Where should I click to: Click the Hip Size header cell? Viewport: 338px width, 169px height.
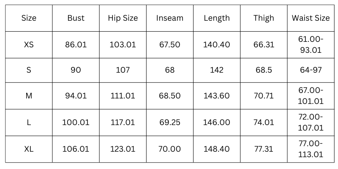click(x=123, y=18)
